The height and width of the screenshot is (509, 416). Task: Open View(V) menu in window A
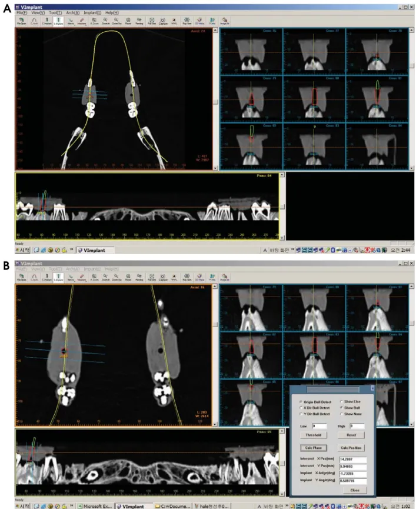(x=38, y=13)
